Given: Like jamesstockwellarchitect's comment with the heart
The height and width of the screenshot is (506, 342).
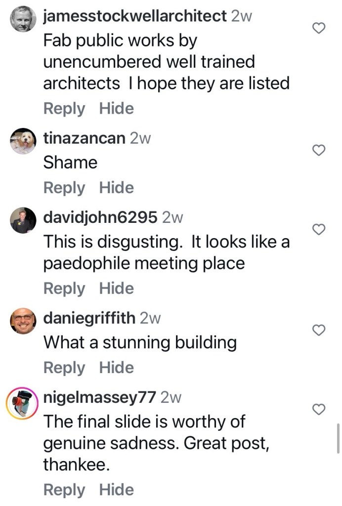Looking at the screenshot, I should point(320,29).
